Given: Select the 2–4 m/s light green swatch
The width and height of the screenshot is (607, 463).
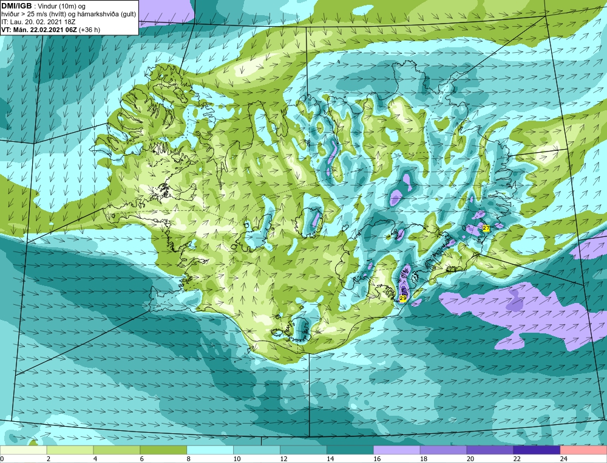Looking at the screenshot, I should click(x=70, y=450).
